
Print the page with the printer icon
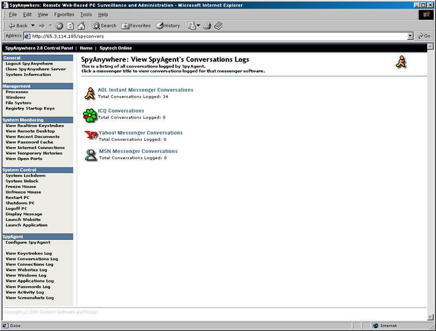click(x=207, y=26)
